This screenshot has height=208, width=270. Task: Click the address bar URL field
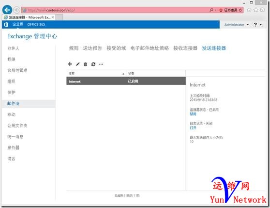115,10
